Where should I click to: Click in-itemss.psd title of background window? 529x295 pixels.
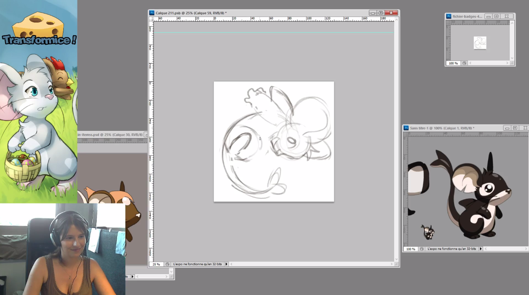110,134
